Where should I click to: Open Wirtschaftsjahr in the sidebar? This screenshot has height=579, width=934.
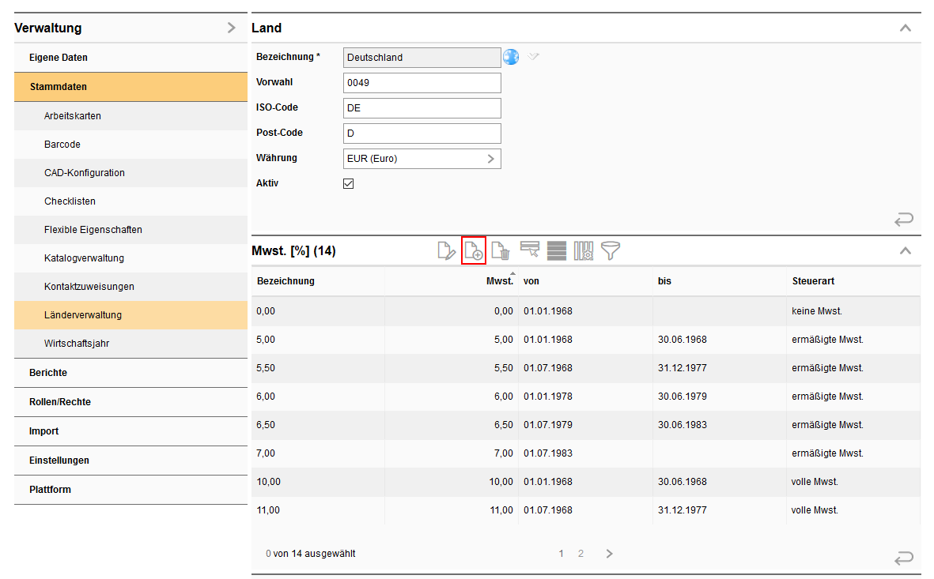78,344
